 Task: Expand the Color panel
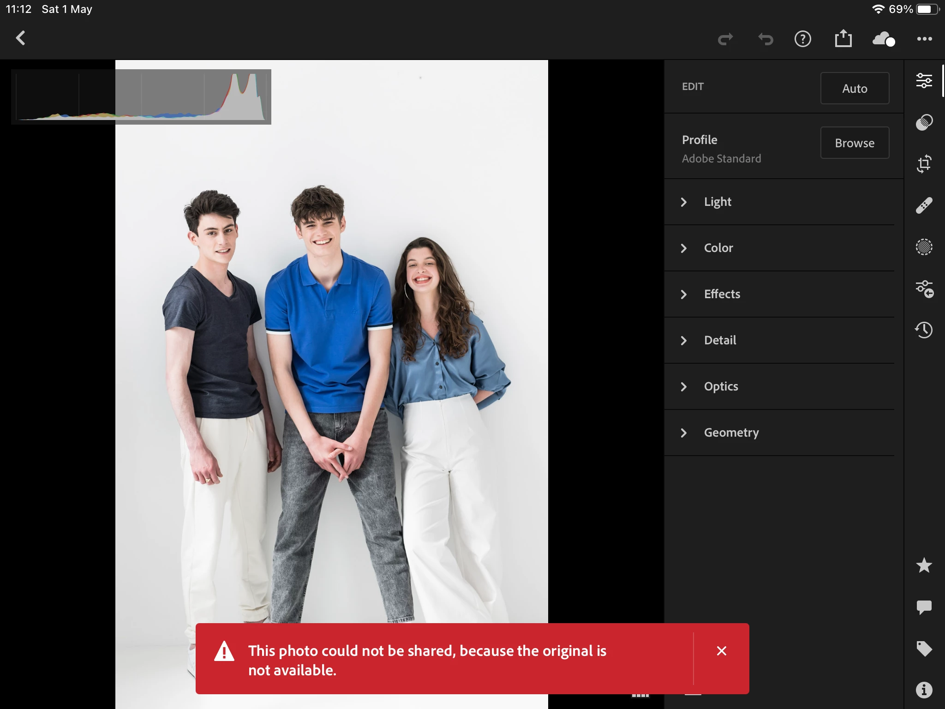tap(718, 248)
